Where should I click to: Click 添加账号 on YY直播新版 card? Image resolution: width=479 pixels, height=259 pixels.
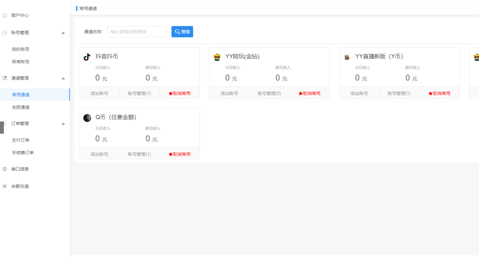click(359, 94)
